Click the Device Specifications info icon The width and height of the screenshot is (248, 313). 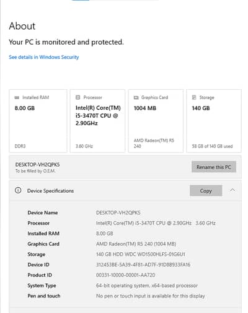(x=18, y=190)
